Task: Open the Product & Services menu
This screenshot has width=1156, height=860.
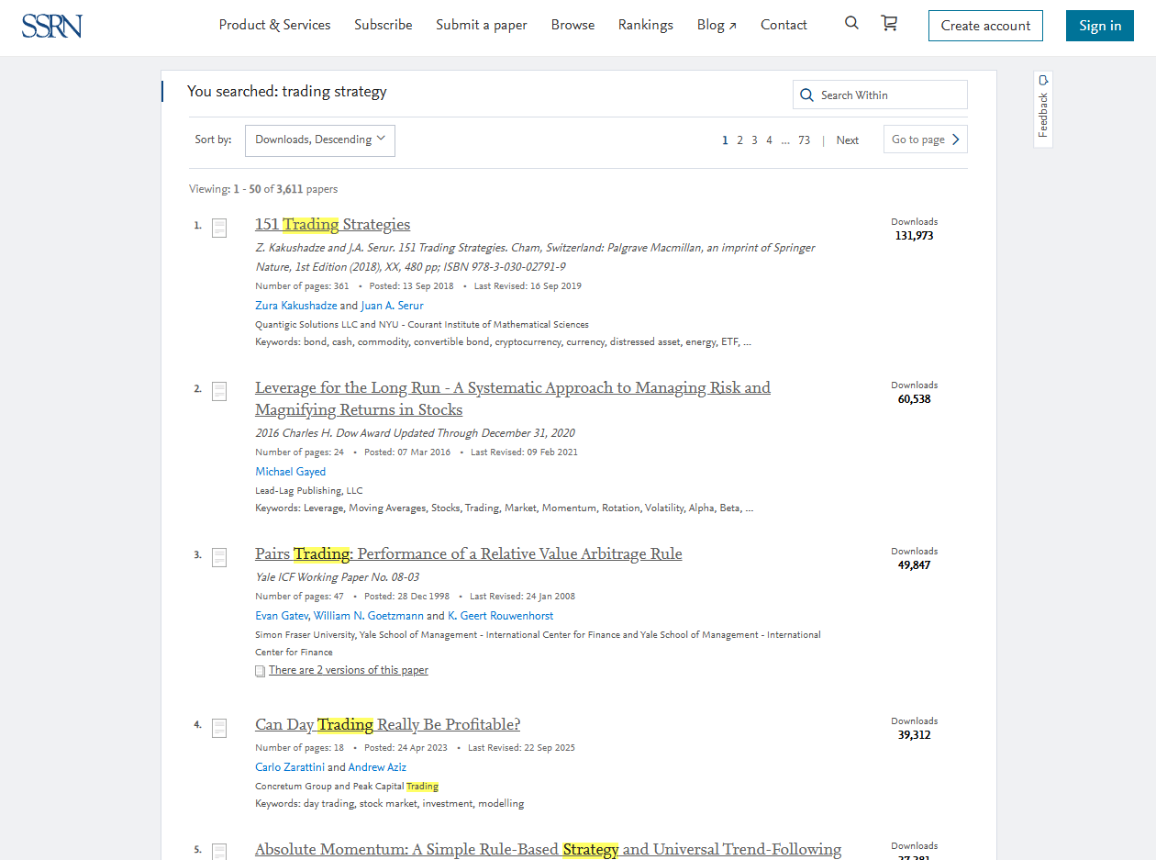Action: click(x=274, y=25)
